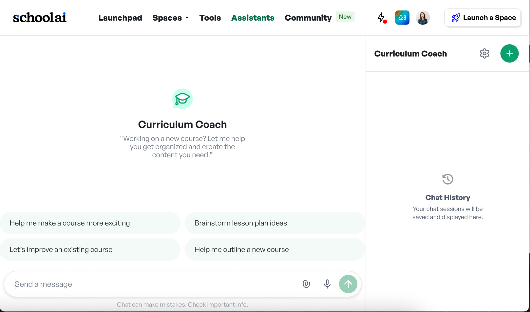
Task: Click the Send a message input field
Action: click(129, 284)
